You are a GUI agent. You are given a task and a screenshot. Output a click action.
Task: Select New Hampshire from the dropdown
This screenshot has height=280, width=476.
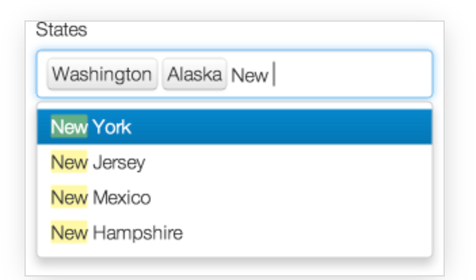click(235, 232)
